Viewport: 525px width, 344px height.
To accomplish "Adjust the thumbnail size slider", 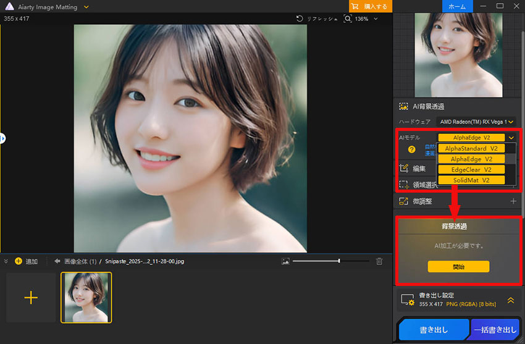I will (339, 261).
